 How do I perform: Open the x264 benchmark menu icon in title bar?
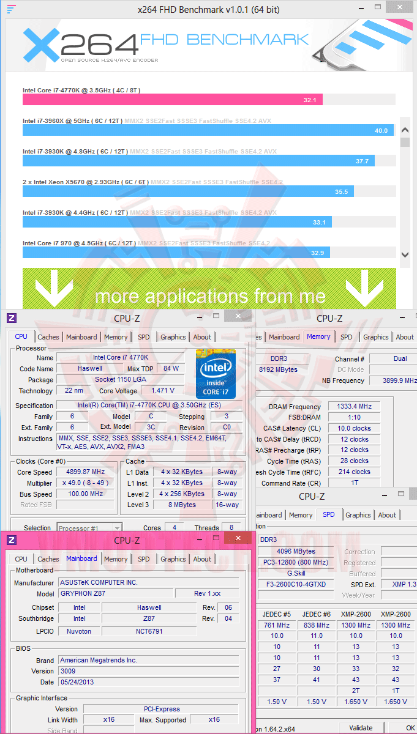11,9
